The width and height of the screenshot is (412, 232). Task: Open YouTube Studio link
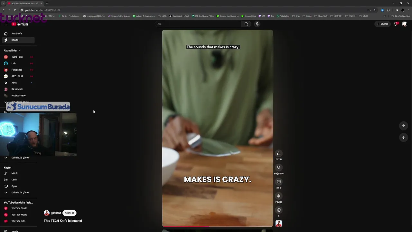pyautogui.click(x=18, y=208)
